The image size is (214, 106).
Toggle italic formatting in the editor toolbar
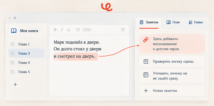[x=62, y=30]
